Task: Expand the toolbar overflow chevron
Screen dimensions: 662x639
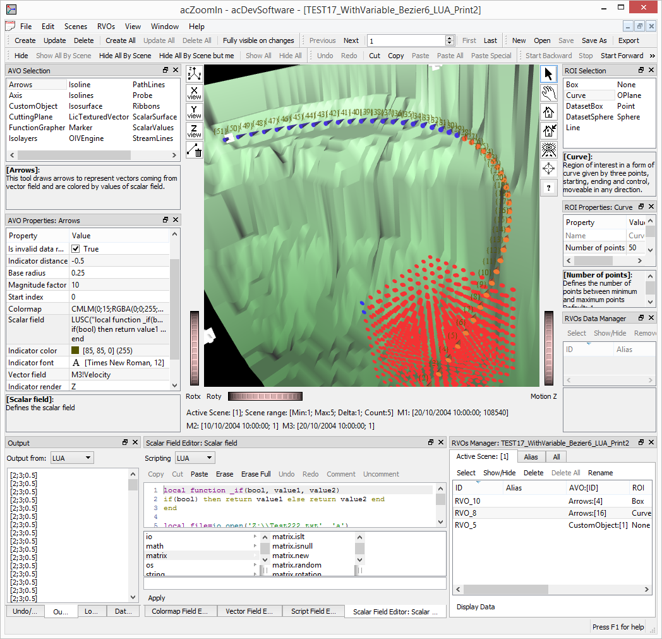Action: click(x=652, y=56)
